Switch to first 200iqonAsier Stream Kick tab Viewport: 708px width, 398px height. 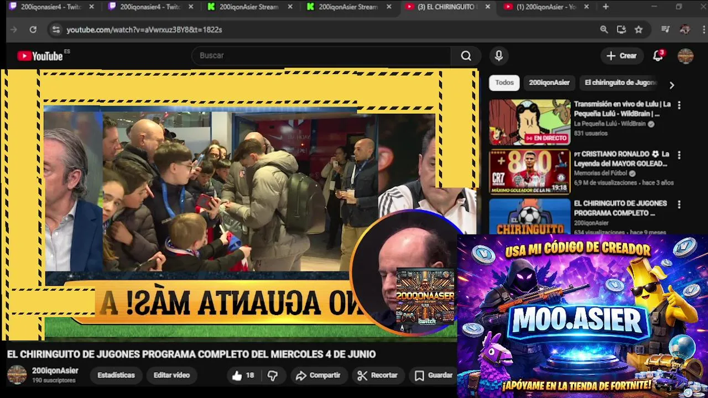click(x=249, y=7)
